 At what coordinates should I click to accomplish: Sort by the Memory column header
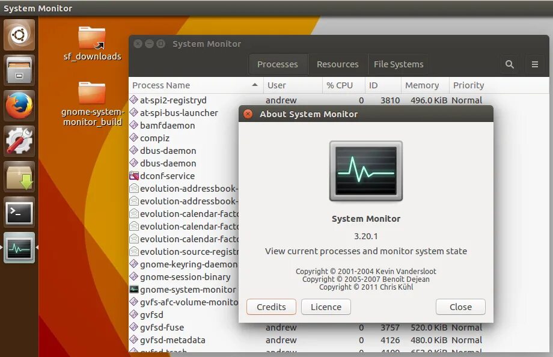pyautogui.click(x=425, y=85)
